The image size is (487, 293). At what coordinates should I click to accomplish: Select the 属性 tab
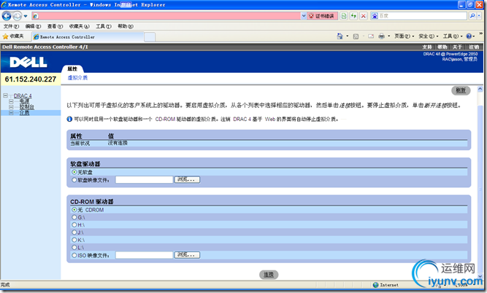point(72,69)
